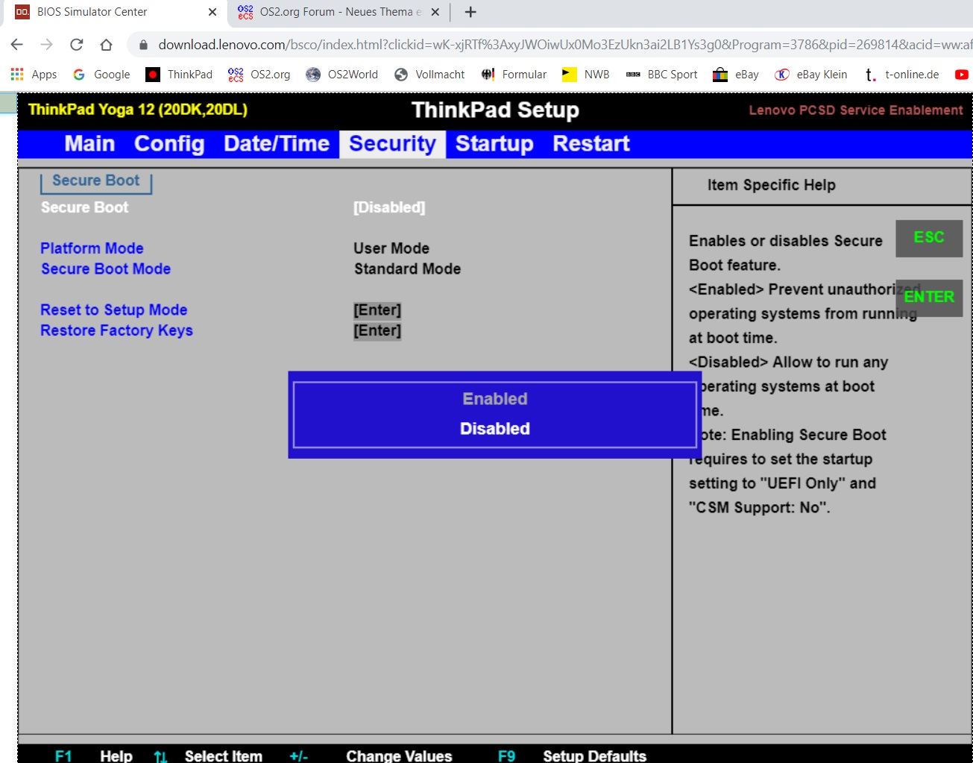Viewport: 973px width, 763px height.
Task: Click the Item Specific Help heading
Action: click(771, 185)
